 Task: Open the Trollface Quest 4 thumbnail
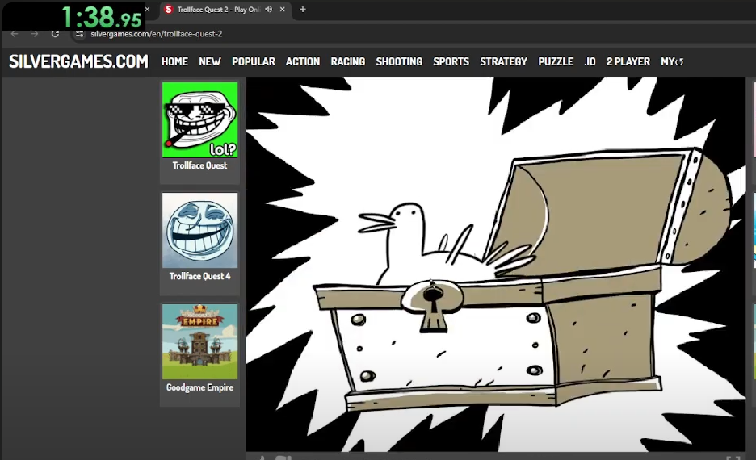pyautogui.click(x=199, y=230)
